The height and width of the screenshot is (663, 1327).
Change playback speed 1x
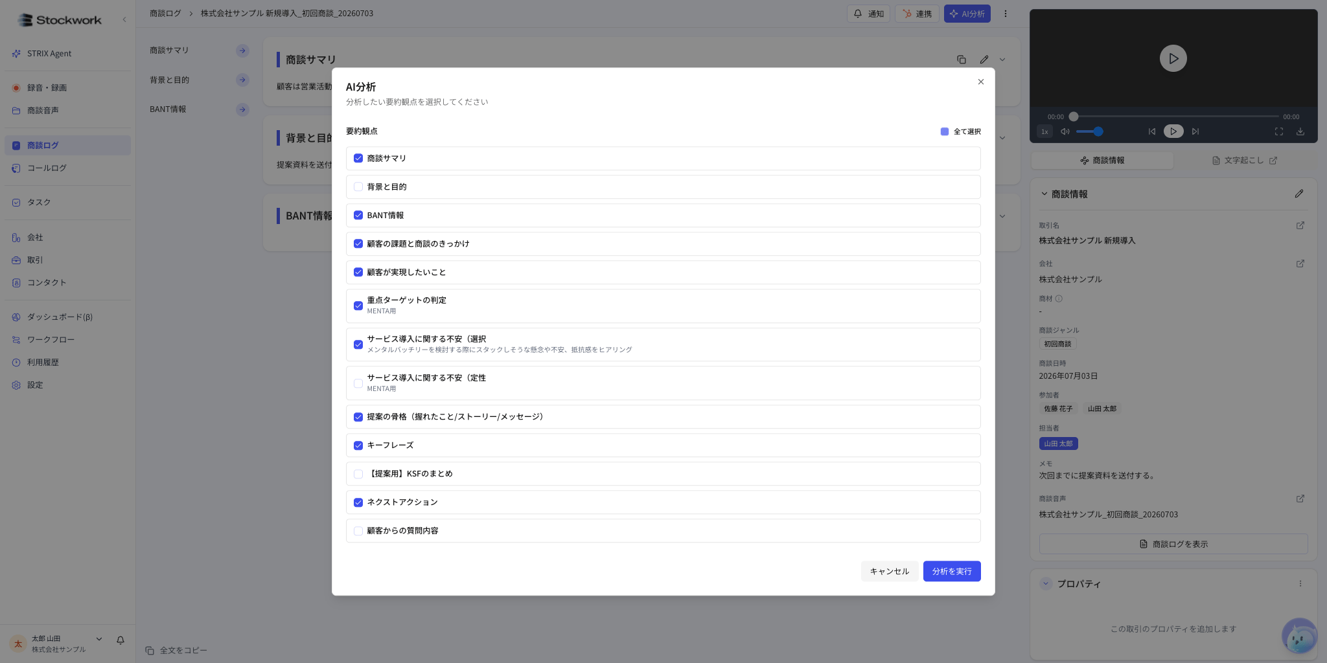[1044, 131]
